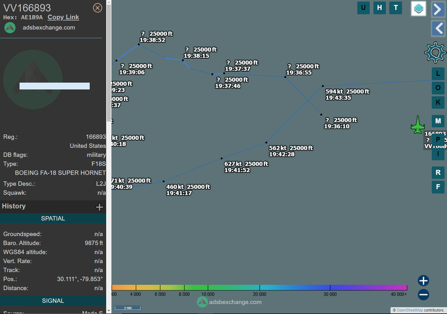Click the left chevron arrow button
Screen dimensions: 447x314
pyautogui.click(x=438, y=29)
